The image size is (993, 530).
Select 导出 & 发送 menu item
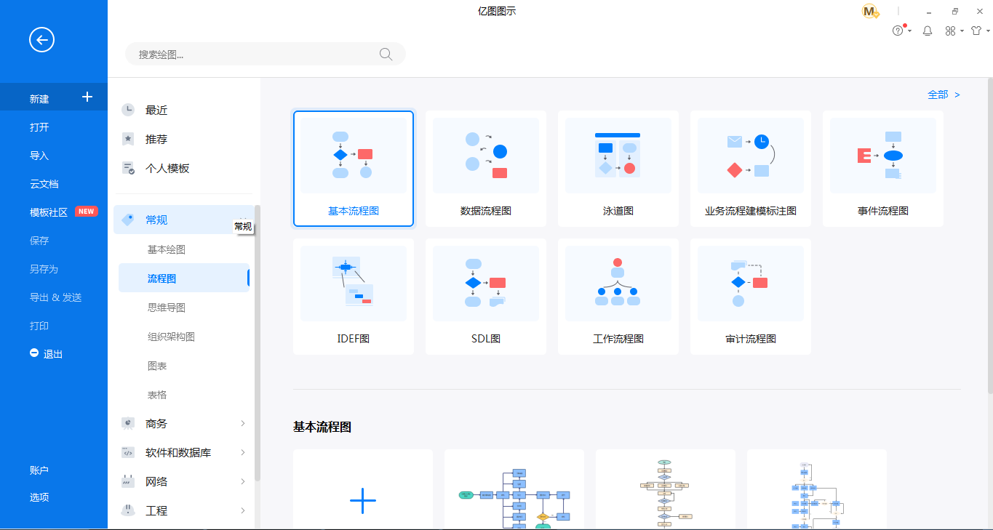[x=54, y=297]
